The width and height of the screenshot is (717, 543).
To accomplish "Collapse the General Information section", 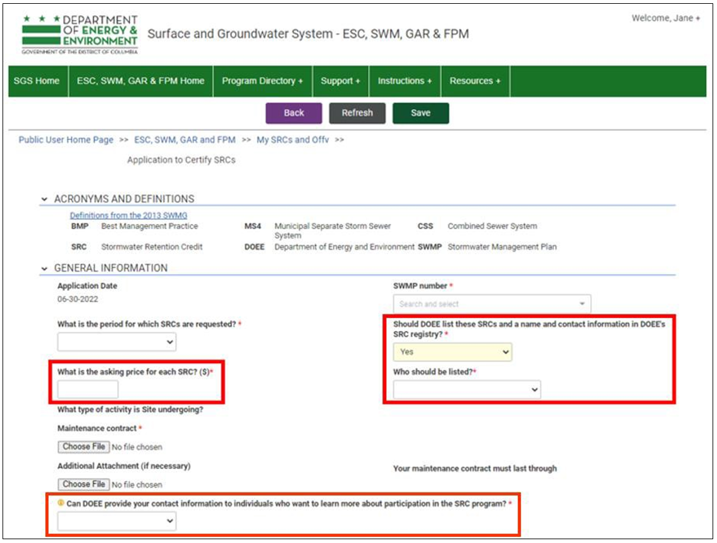I will [x=44, y=268].
